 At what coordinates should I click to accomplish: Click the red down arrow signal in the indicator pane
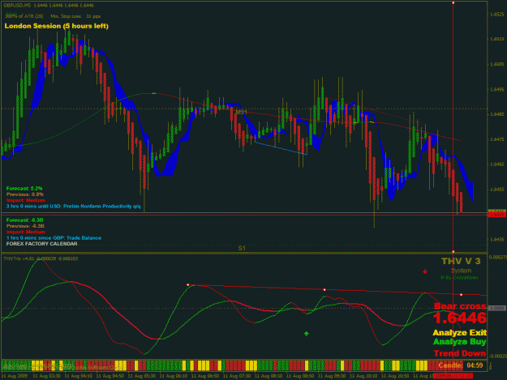425,271
